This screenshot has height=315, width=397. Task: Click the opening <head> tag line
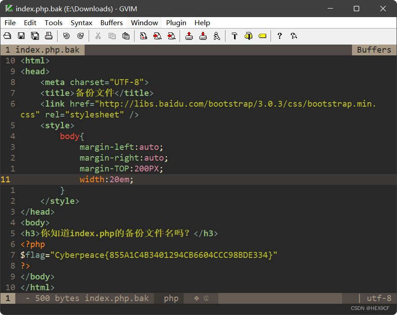pyautogui.click(x=35, y=72)
